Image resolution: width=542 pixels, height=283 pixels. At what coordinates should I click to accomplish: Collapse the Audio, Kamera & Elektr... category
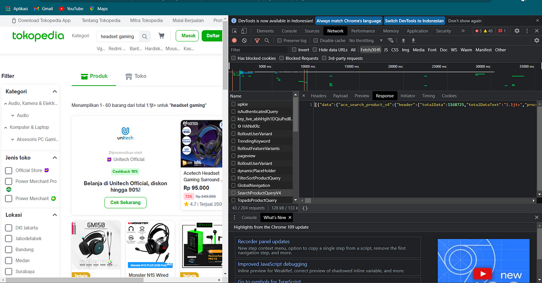5,103
